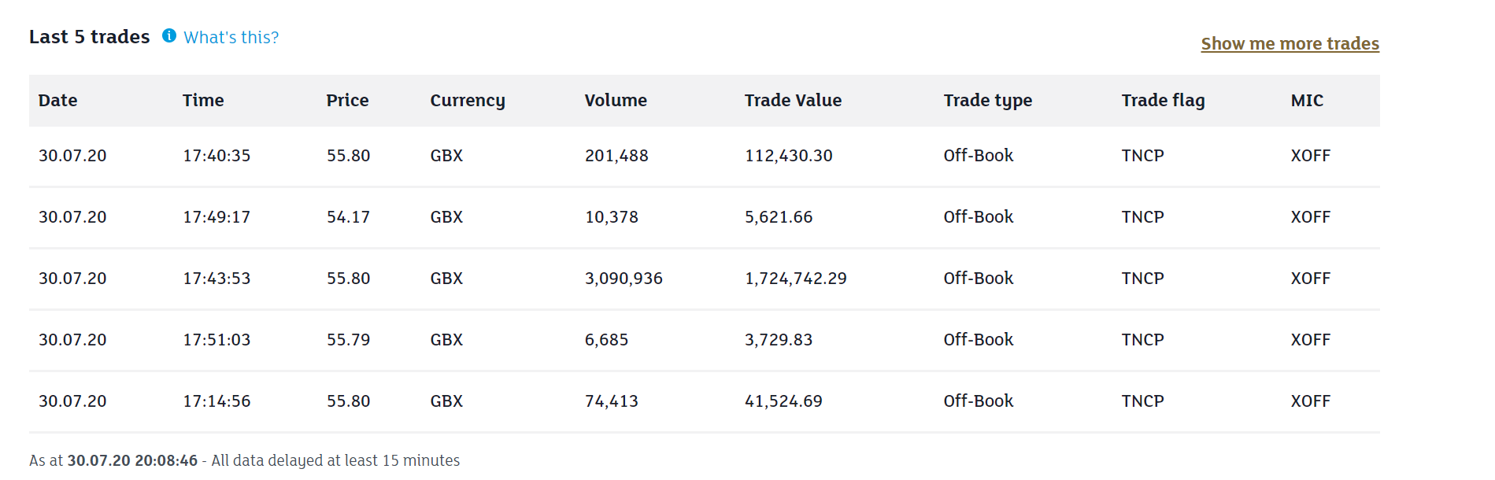Image resolution: width=1495 pixels, height=480 pixels.
Task: Click the MIC column header
Action: 1307,100
